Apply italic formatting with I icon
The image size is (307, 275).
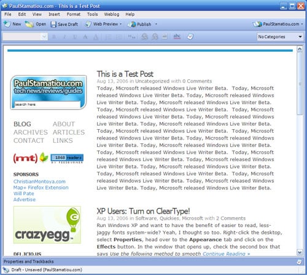(64, 37)
